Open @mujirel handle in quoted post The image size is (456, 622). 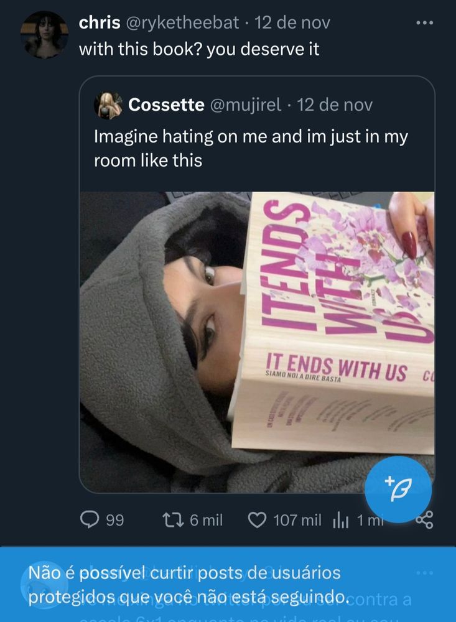click(245, 104)
